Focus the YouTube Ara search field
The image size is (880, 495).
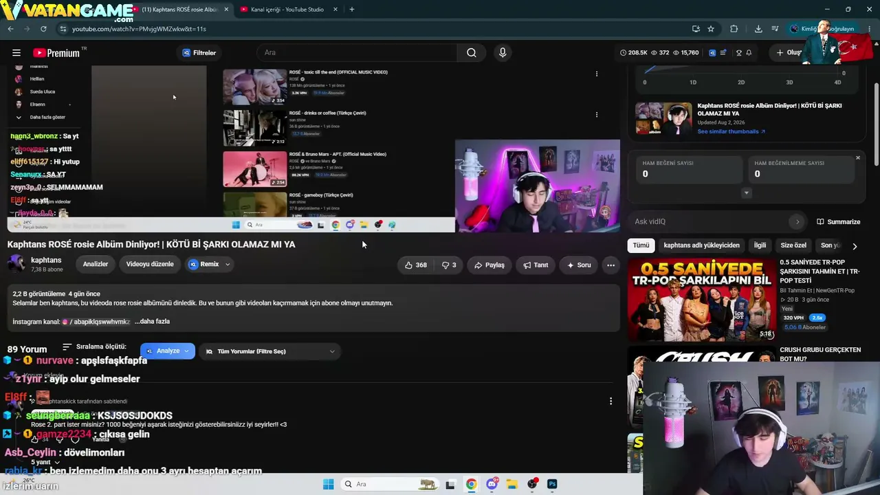[357, 53]
